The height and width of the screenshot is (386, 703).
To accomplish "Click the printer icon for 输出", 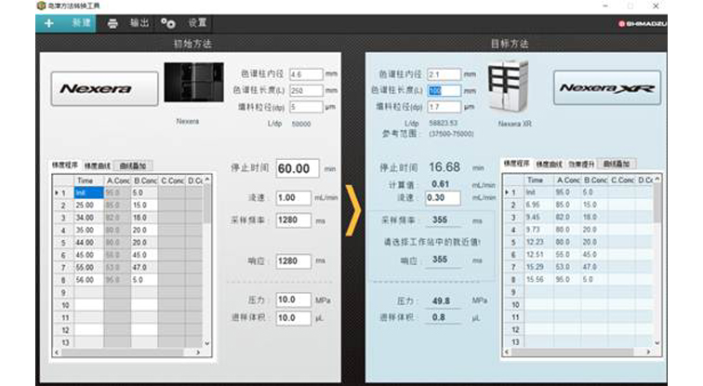I will tap(113, 23).
